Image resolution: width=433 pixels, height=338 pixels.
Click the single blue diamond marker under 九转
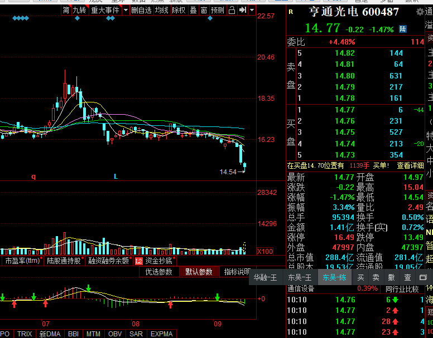(78, 18)
